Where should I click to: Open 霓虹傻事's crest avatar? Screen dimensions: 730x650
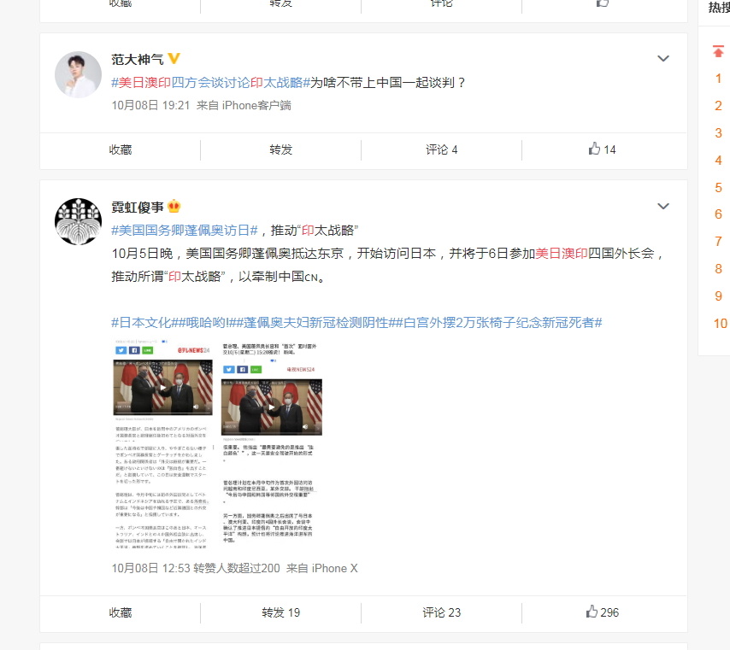pyautogui.click(x=79, y=221)
